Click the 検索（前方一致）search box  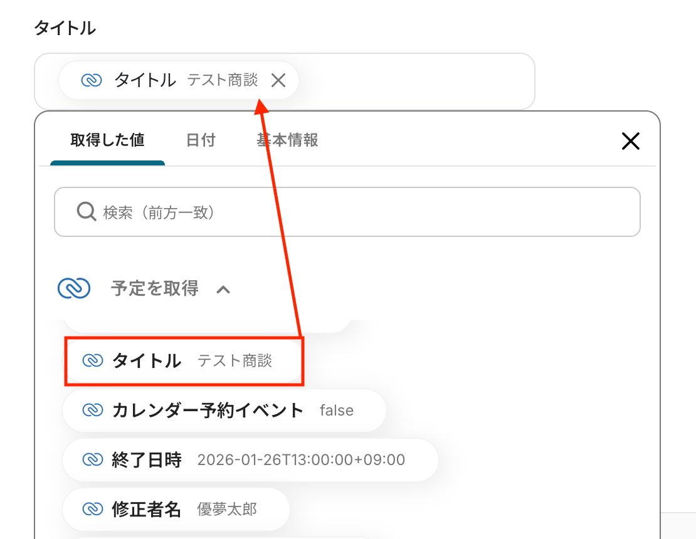click(x=364, y=212)
